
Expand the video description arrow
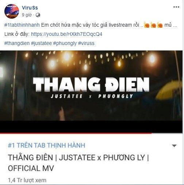(174, 146)
